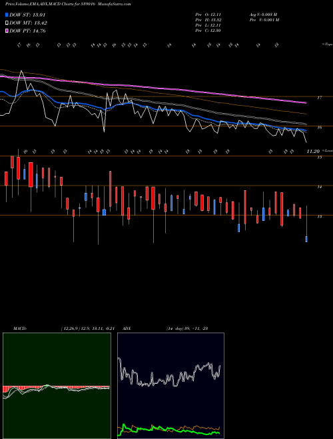Click the green MACD indicator panel
333x439 pixels.
coord(57,386)
